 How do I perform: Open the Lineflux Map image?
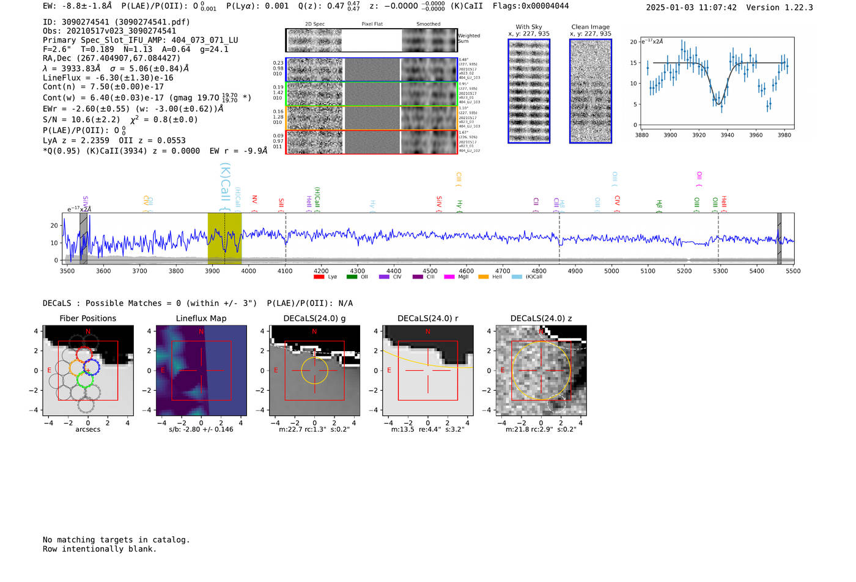[x=201, y=371]
